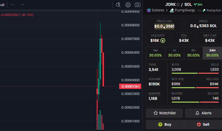Viewport: 222px width, 131px height.
Task: Click the VOLUME value $190K
Action: pyautogui.click(x=154, y=84)
